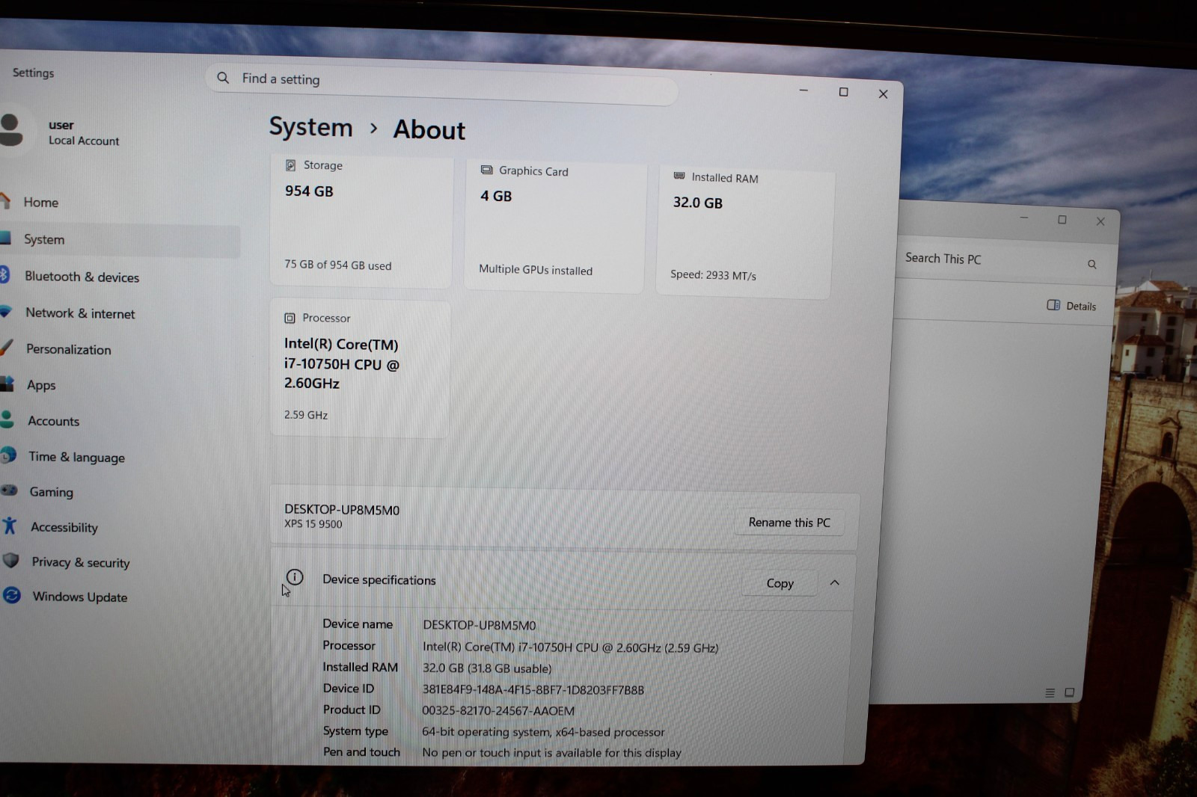This screenshot has height=797, width=1197.
Task: Open the Processor info card
Action: click(361, 369)
